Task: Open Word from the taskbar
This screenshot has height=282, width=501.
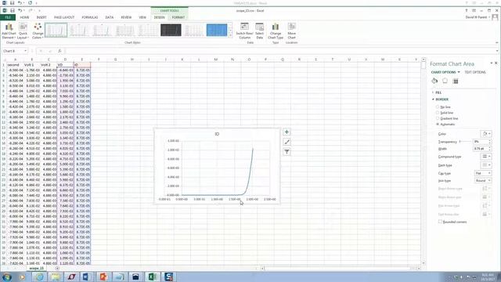Action: click(87, 277)
